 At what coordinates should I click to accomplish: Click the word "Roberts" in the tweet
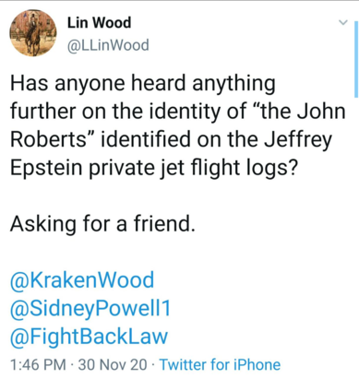(48, 140)
